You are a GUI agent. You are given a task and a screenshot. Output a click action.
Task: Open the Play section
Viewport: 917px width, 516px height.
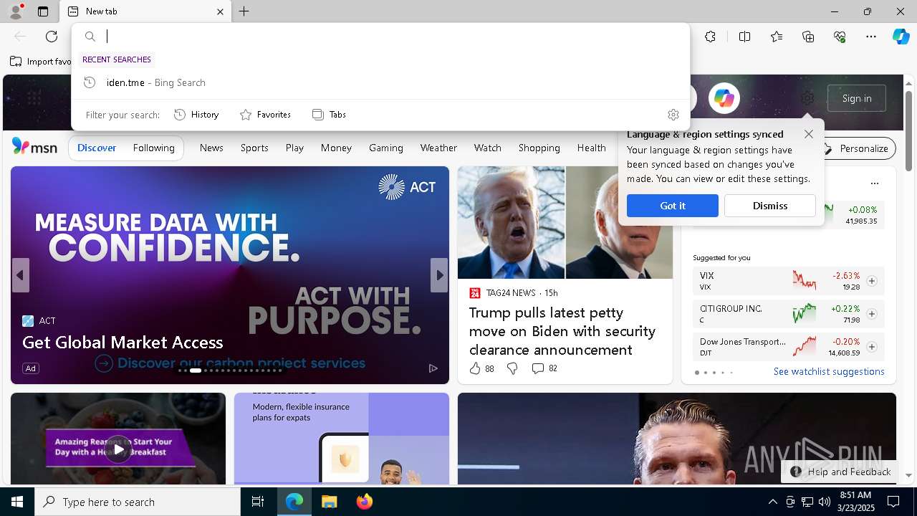294,148
